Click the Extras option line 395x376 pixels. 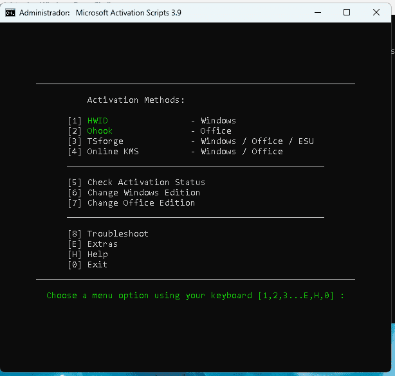tap(102, 244)
